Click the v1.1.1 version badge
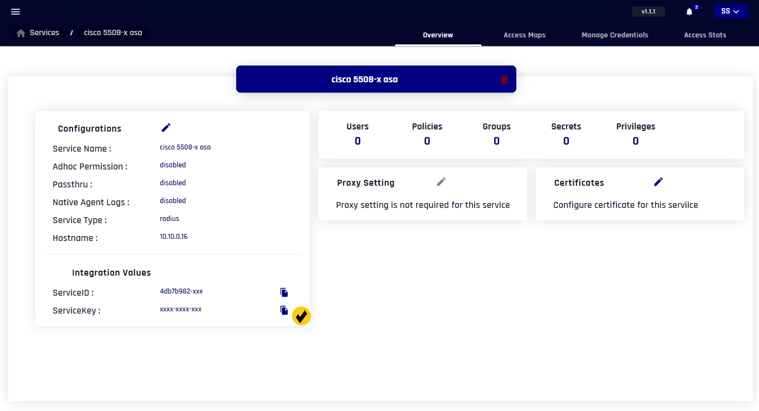 [x=648, y=11]
